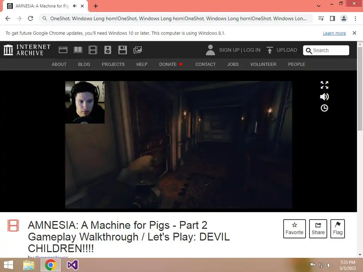Open the Internet Archive home logo
Screen dimensions: 363x272
[x=27, y=50]
